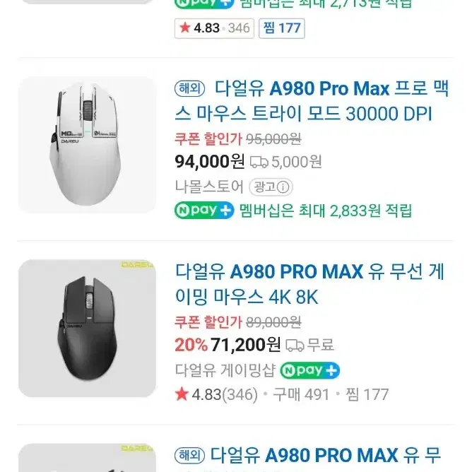Image resolution: width=472 pixels, height=472 pixels.
Task: Click the bottom 해외 badge in last listing
Action: point(189,455)
